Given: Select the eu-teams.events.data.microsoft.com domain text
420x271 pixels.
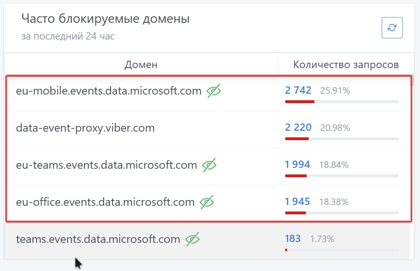Looking at the screenshot, I should click(106, 165).
